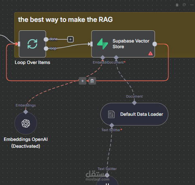Click the done output connector
Viewport: 195px width, 185px height.
(x=46, y=39)
